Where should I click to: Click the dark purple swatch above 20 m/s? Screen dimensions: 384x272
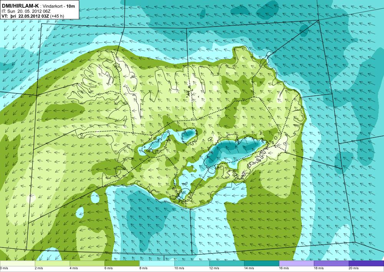[x=366, y=264]
